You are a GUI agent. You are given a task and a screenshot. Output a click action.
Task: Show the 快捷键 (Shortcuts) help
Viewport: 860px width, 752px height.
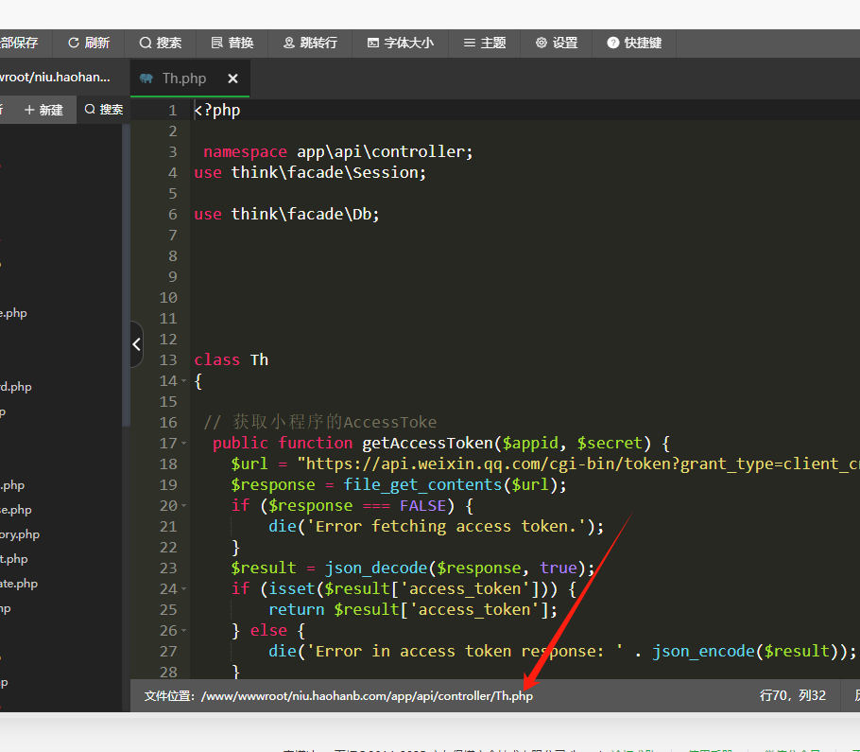(635, 43)
